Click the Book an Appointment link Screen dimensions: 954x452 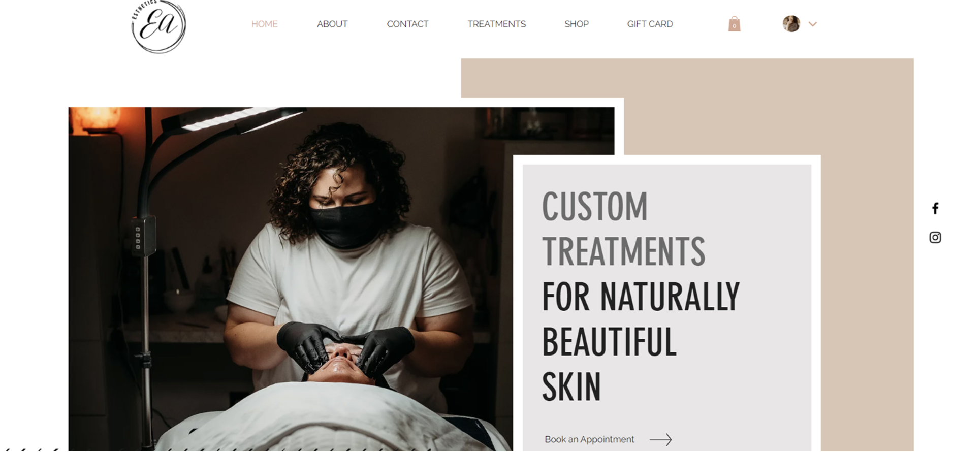click(x=589, y=439)
